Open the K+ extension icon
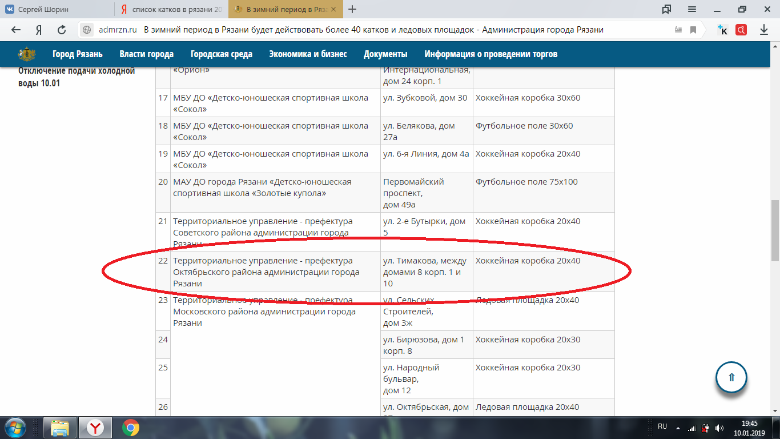780x439 pixels. pyautogui.click(x=722, y=30)
